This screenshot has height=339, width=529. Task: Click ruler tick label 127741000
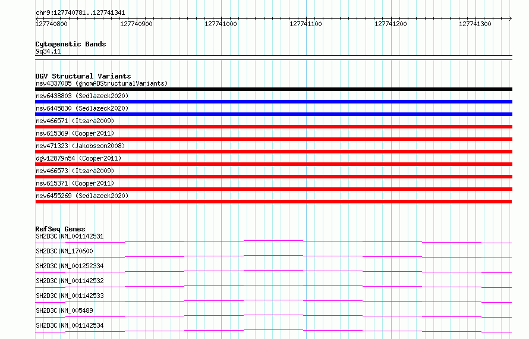point(221,24)
